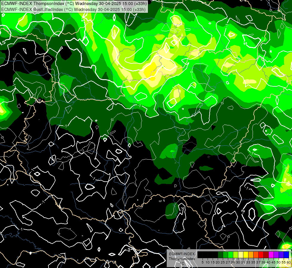
Task: Click the legend scale value 39
Action: click(263, 262)
